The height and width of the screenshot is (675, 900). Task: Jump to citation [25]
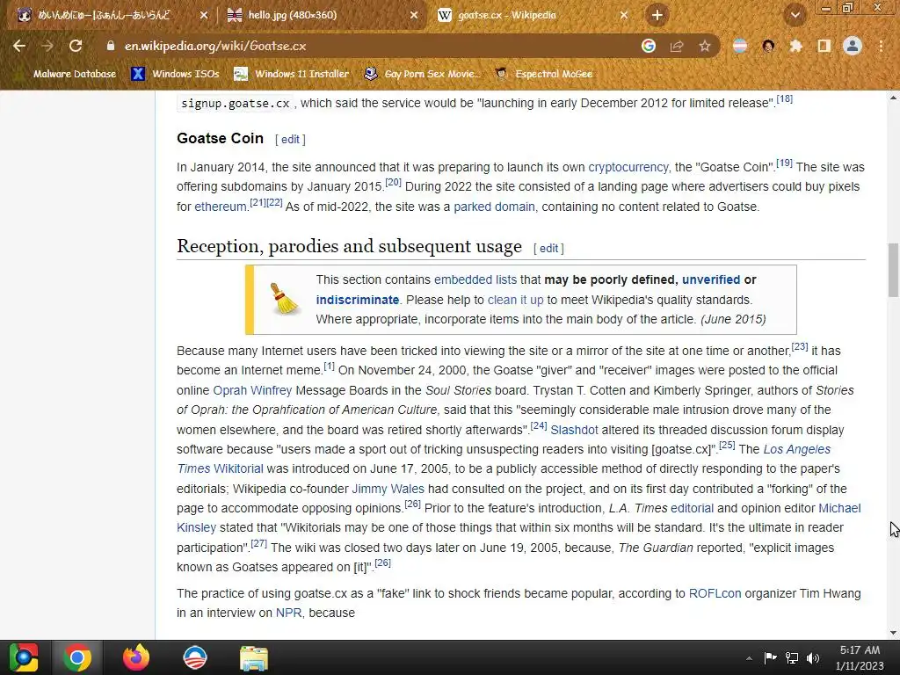coord(727,445)
